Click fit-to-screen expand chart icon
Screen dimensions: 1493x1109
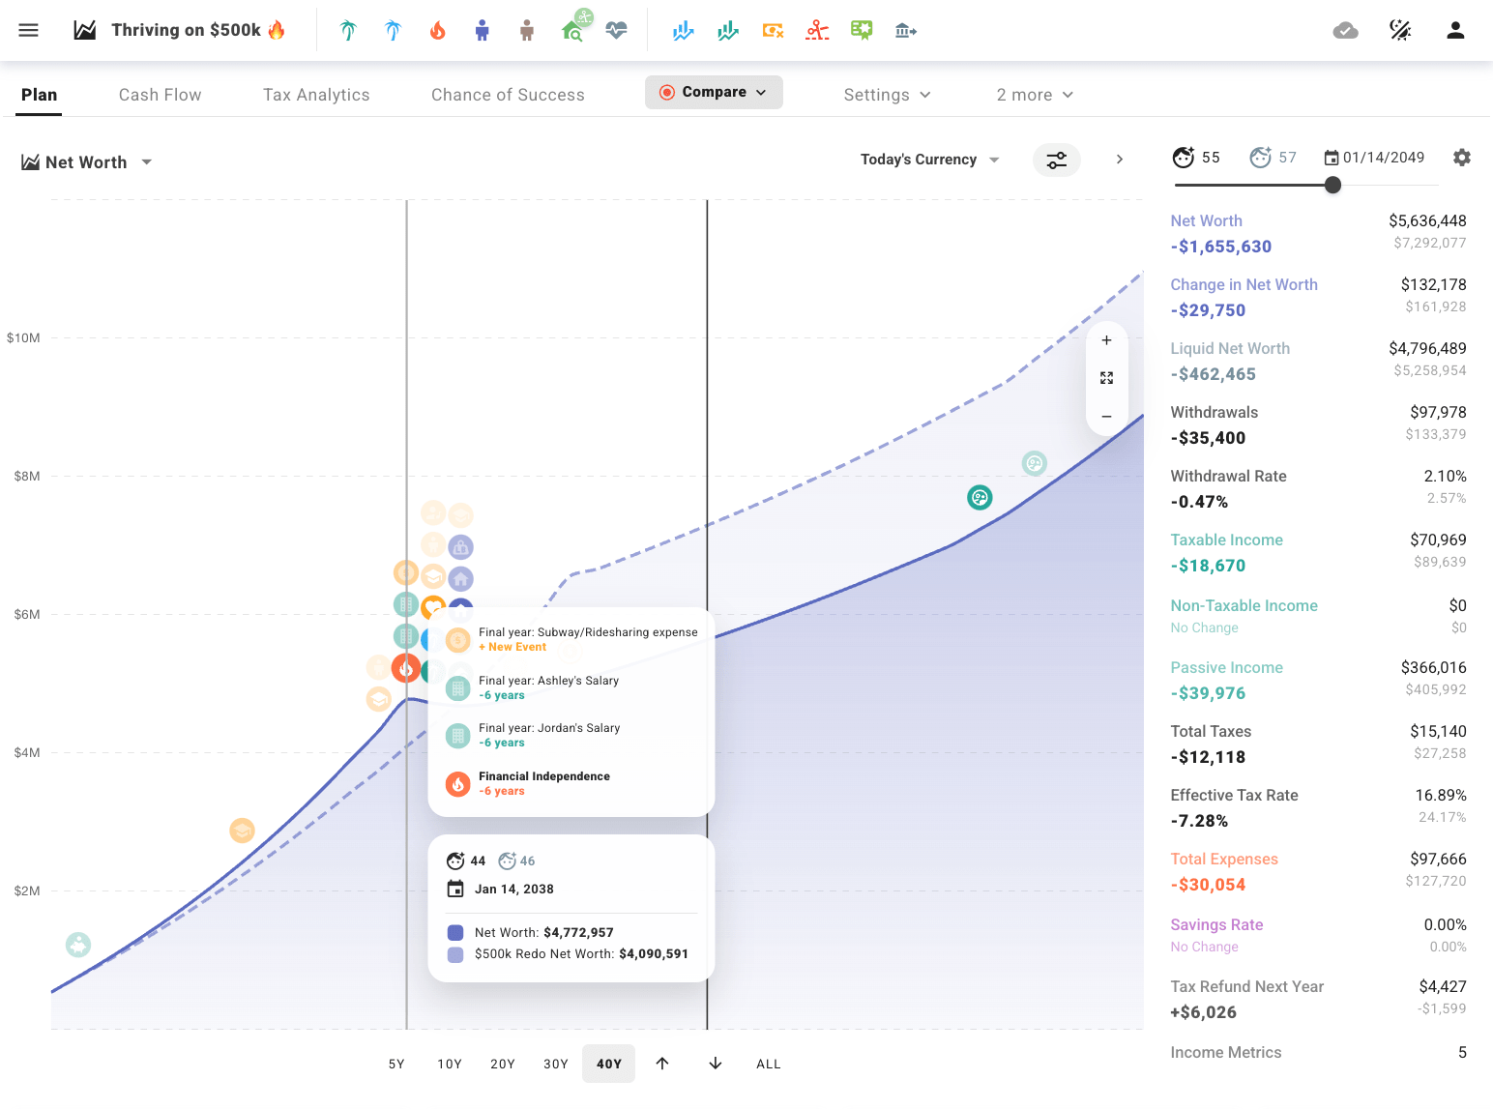pos(1106,378)
